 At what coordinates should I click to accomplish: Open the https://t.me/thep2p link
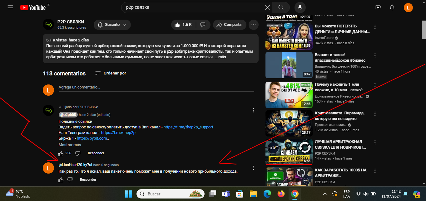click(x=118, y=133)
